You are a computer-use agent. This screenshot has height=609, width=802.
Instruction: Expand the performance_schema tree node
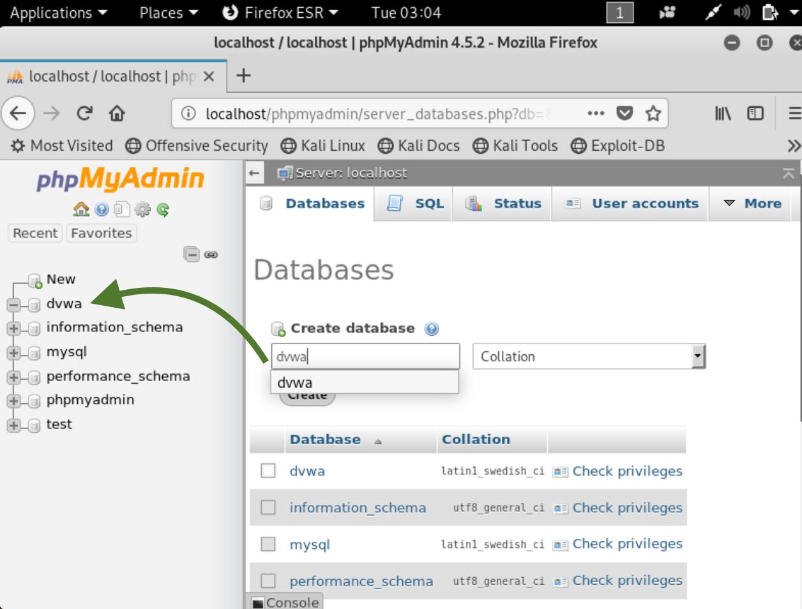pos(13,377)
